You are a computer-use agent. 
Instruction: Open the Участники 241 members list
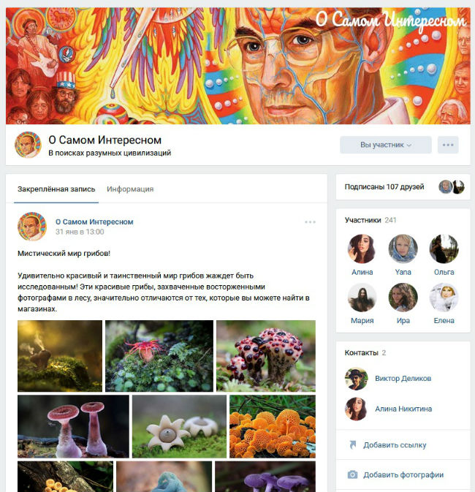click(x=370, y=220)
